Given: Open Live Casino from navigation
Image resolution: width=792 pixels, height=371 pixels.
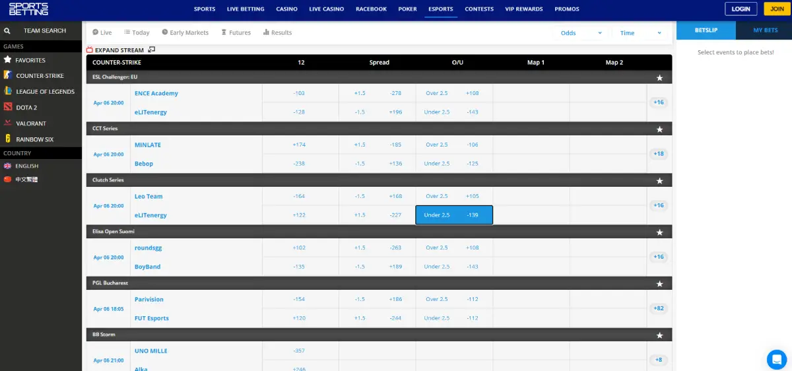Looking at the screenshot, I should pos(327,9).
